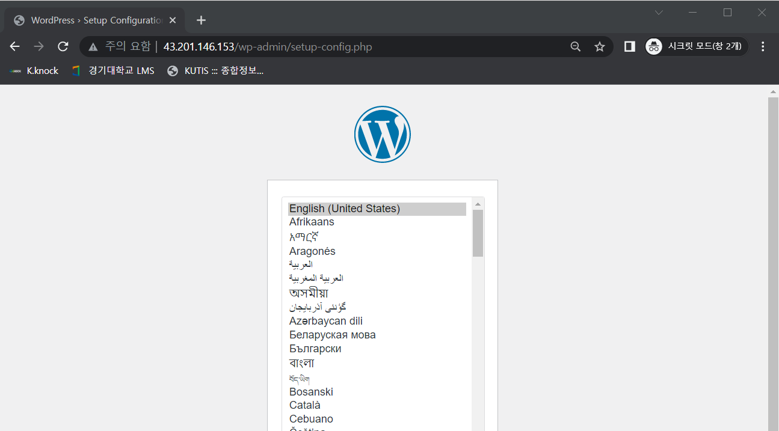Open Chrome's three-dot menu

763,46
